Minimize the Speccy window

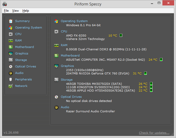pos(152,3)
